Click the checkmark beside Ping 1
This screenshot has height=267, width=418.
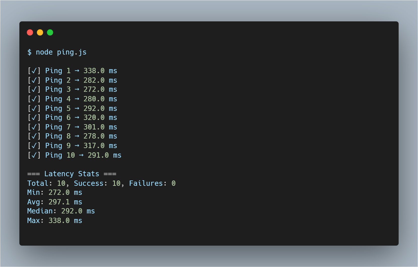[x=34, y=71]
